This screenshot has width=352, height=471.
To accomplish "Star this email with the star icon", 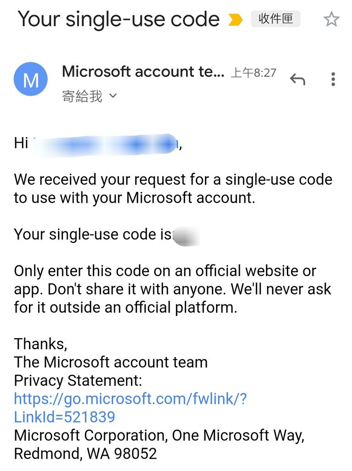I will pos(331,19).
